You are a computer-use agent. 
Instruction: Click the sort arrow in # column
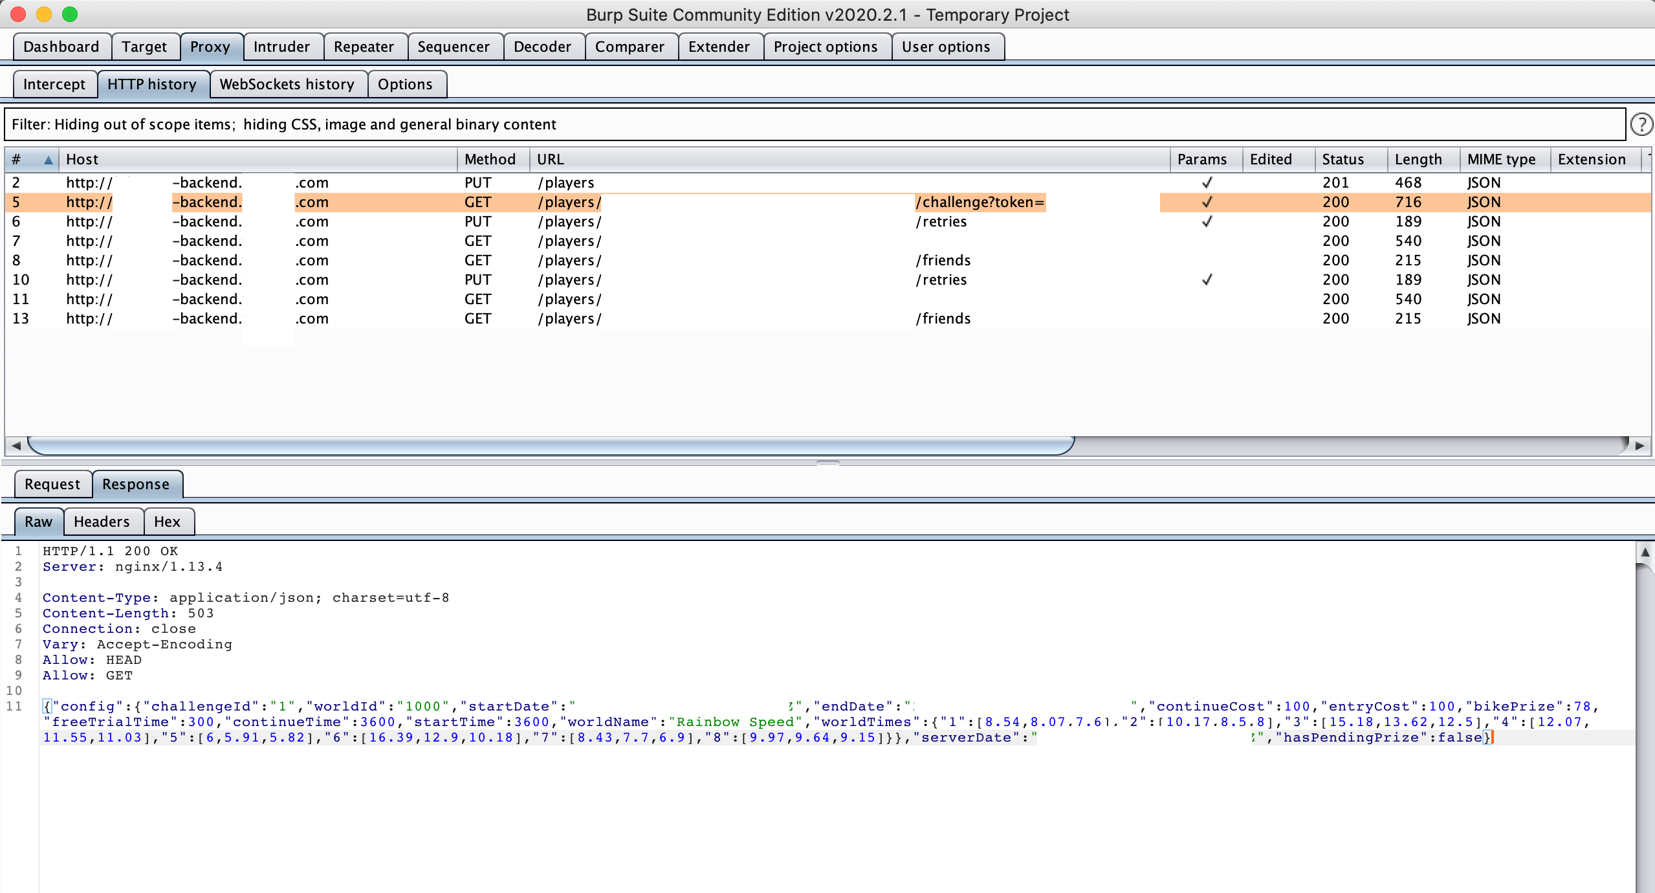click(48, 160)
